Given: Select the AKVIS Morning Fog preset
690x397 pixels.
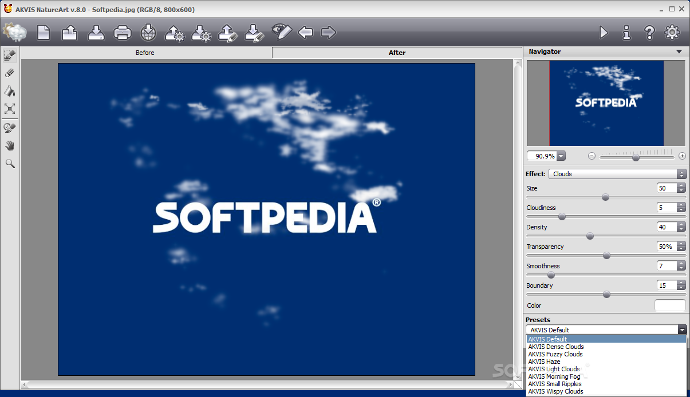Looking at the screenshot, I should coord(606,376).
